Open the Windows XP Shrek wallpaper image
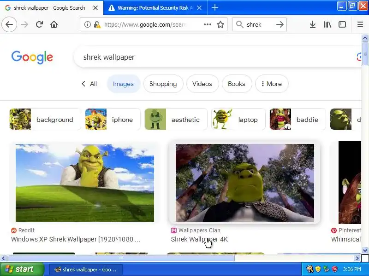This screenshot has width=369, height=276. point(85,183)
